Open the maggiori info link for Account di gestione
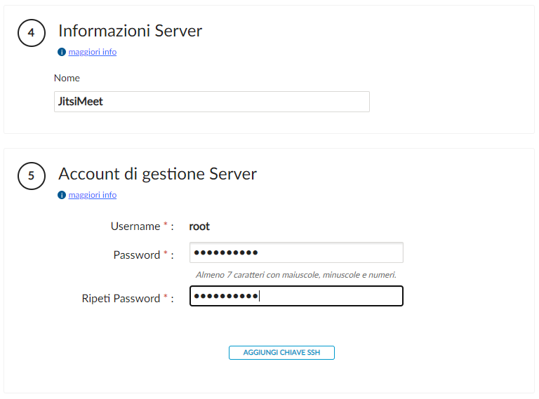 pos(93,195)
